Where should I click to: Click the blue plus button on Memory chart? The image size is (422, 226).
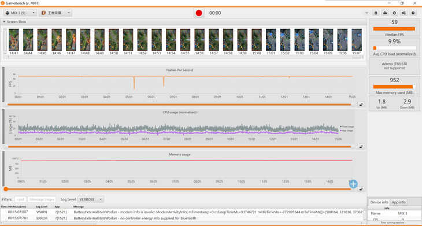point(353,184)
